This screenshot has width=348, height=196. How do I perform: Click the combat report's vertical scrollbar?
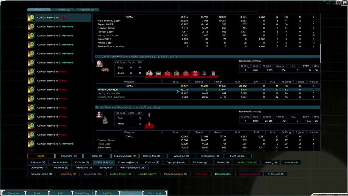point(321,53)
